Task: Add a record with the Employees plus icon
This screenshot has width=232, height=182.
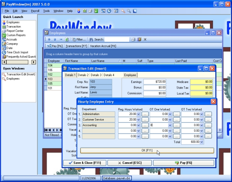Action: (49, 39)
